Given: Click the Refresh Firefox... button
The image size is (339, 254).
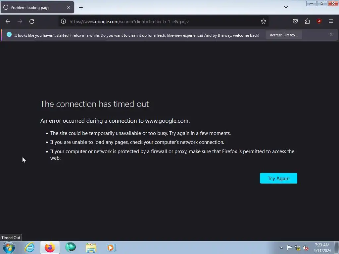Looking at the screenshot, I should (284, 35).
